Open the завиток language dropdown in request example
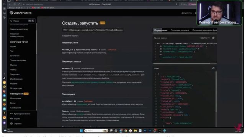This screenshot has height=137, width=245. point(205,38)
